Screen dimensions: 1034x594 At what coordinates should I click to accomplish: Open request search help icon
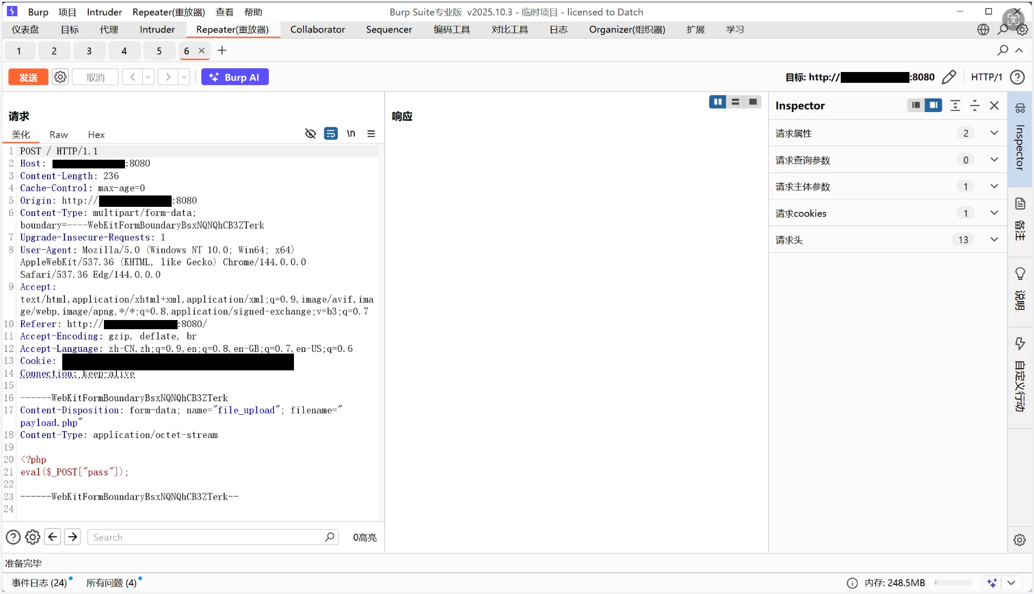(13, 537)
